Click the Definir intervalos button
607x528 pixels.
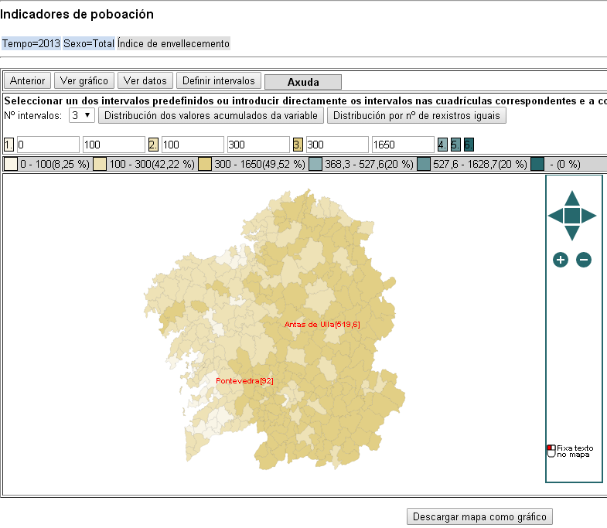218,80
